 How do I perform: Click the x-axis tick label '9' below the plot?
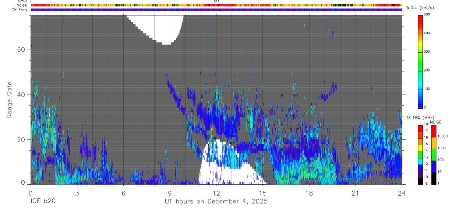[x=170, y=193]
